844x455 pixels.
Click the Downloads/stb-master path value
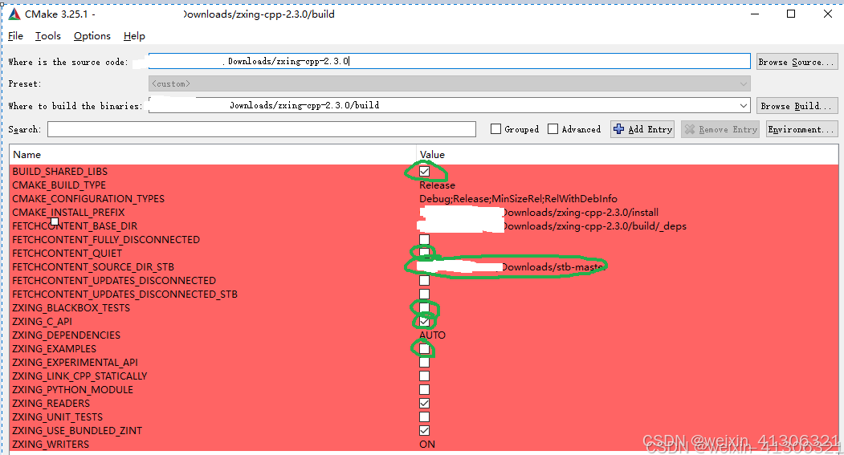pos(552,266)
